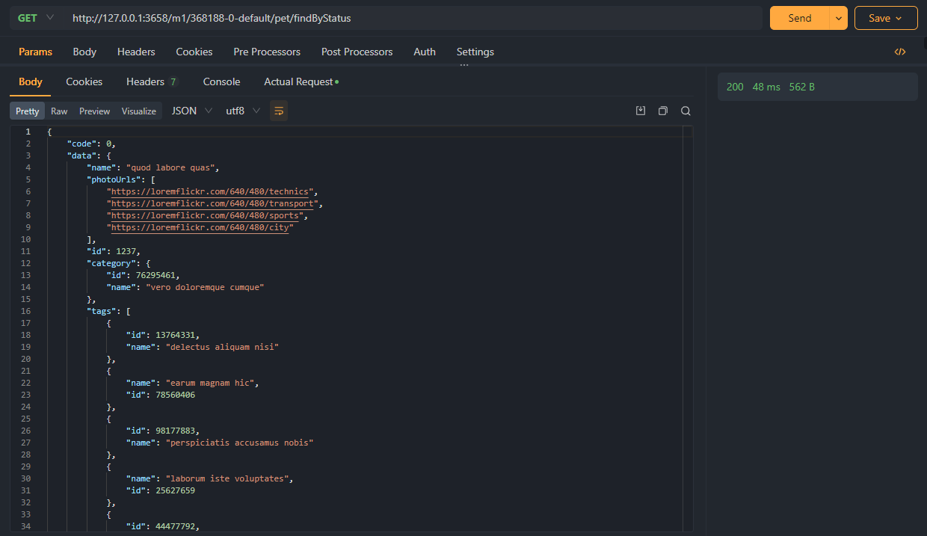Screen dimensions: 927x536
Task: Switch to the response Console tab
Action: click(221, 81)
